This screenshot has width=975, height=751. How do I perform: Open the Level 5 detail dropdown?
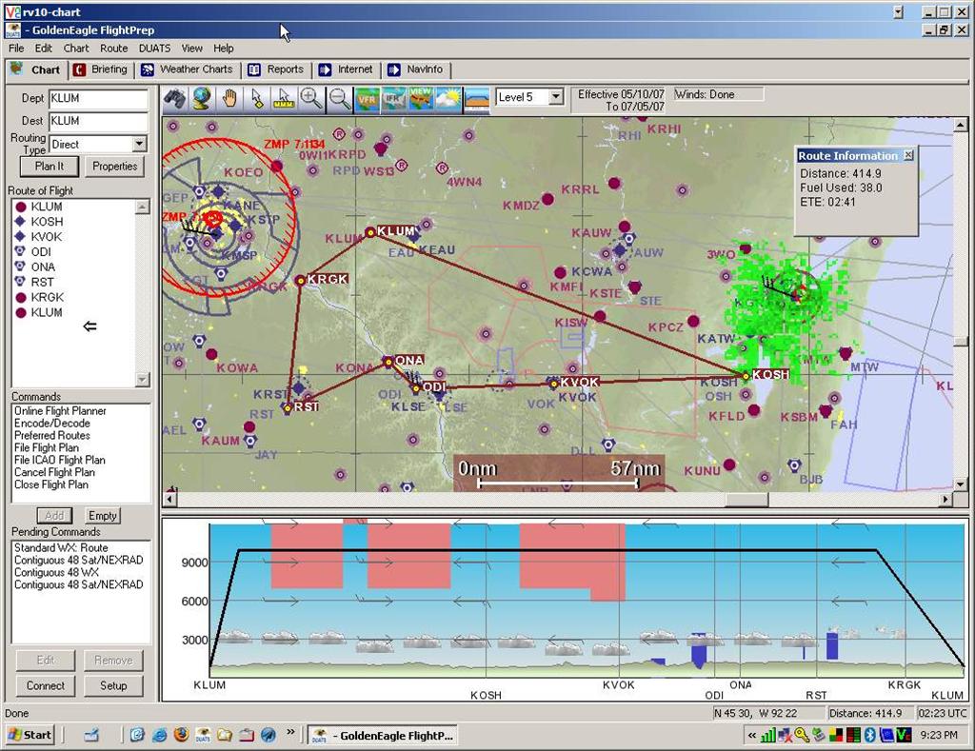coord(556,97)
